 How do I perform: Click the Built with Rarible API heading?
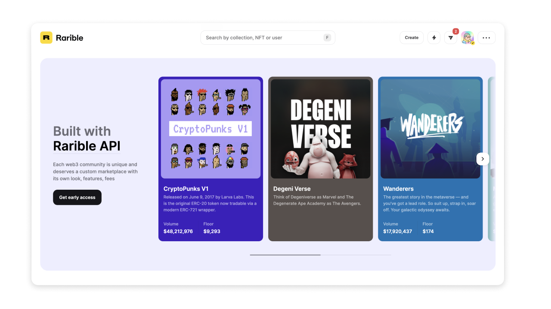[x=87, y=139]
